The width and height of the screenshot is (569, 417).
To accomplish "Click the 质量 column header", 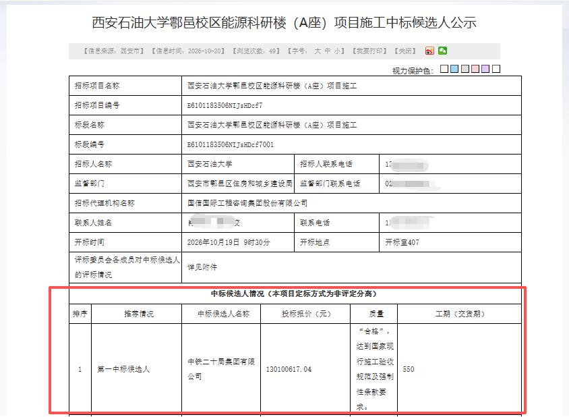I will (373, 314).
